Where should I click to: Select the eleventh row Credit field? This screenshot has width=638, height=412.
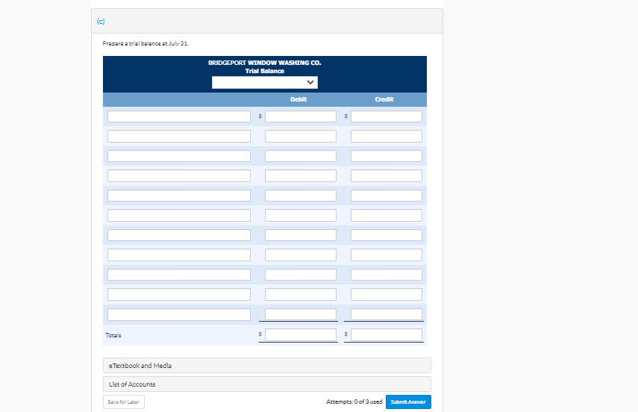pos(387,314)
